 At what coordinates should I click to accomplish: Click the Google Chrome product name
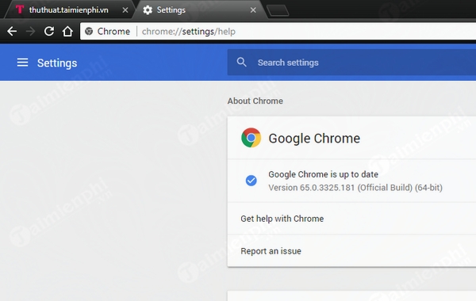[x=314, y=139]
